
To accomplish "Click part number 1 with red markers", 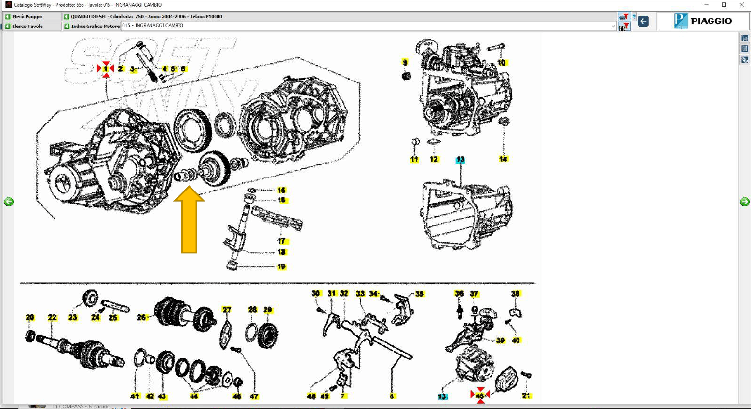I will coord(106,69).
